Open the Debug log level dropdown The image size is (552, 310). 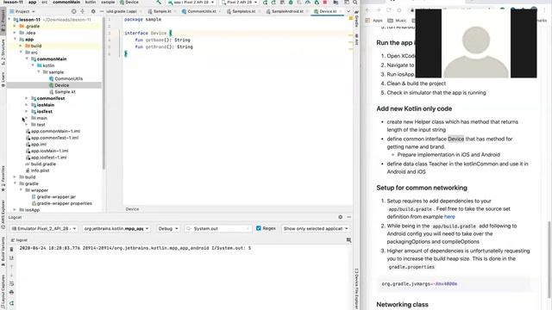point(168,229)
